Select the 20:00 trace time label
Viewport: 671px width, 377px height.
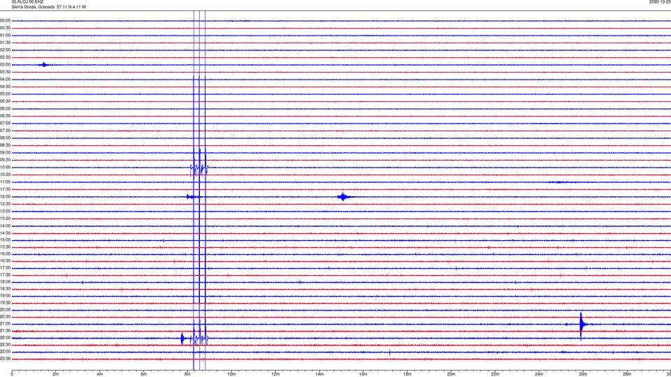click(5, 309)
